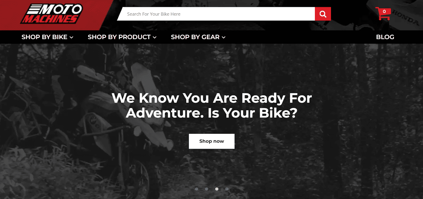Expand the chevron beside Shop By Bike
The height and width of the screenshot is (199, 423).
(71, 38)
